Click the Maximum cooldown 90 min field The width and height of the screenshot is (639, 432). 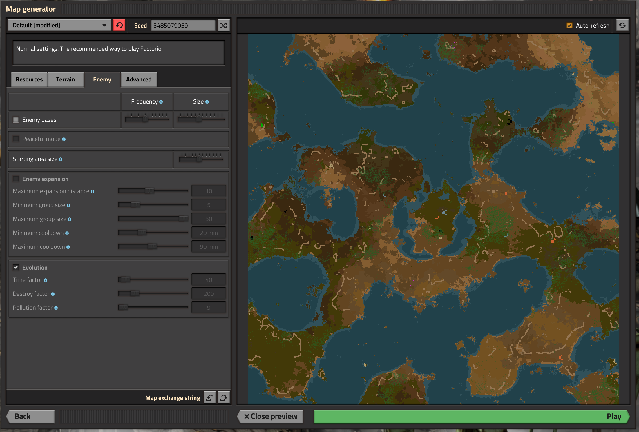[209, 247]
